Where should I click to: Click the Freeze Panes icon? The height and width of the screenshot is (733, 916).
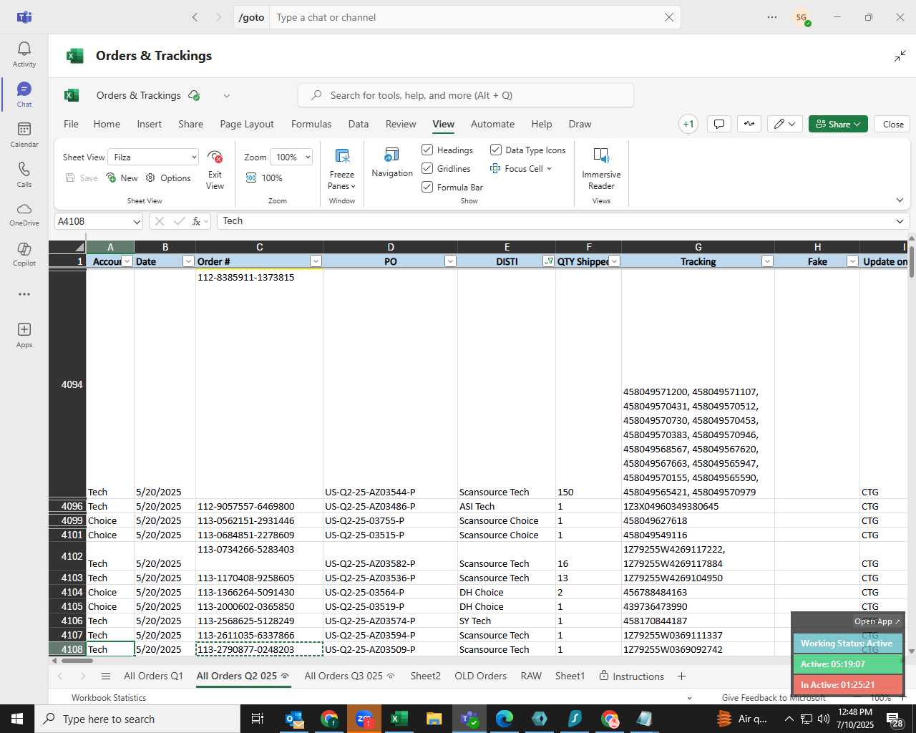point(342,156)
